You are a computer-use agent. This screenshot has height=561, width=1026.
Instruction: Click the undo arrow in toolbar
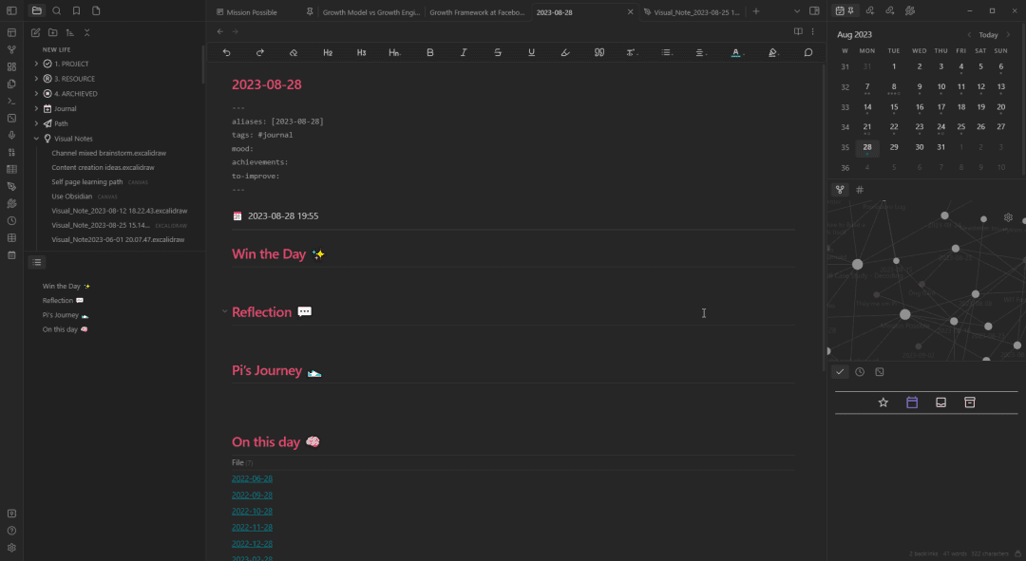point(226,53)
